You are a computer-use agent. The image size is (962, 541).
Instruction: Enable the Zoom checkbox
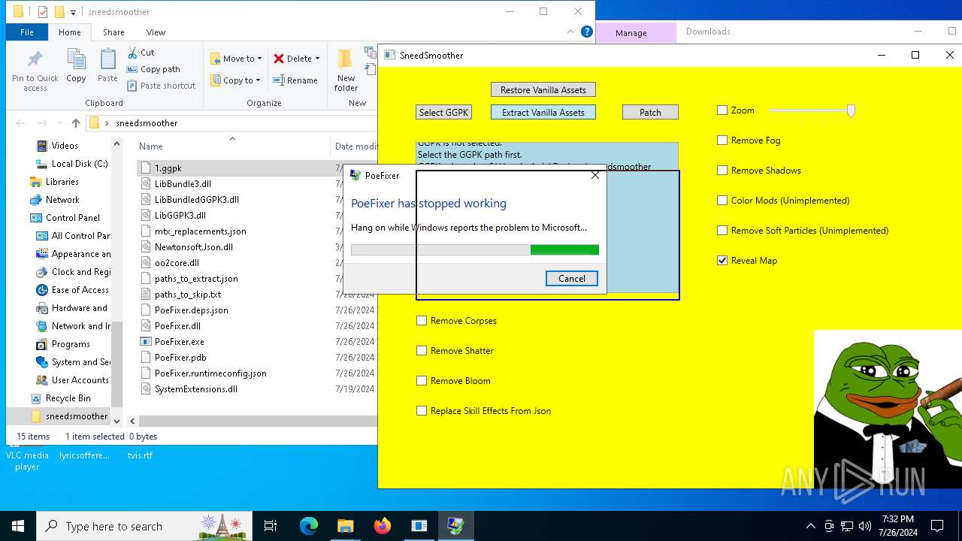point(722,110)
